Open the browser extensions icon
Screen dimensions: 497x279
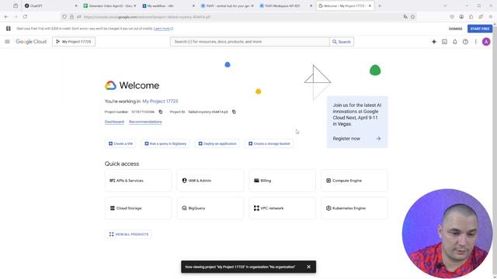471,17
